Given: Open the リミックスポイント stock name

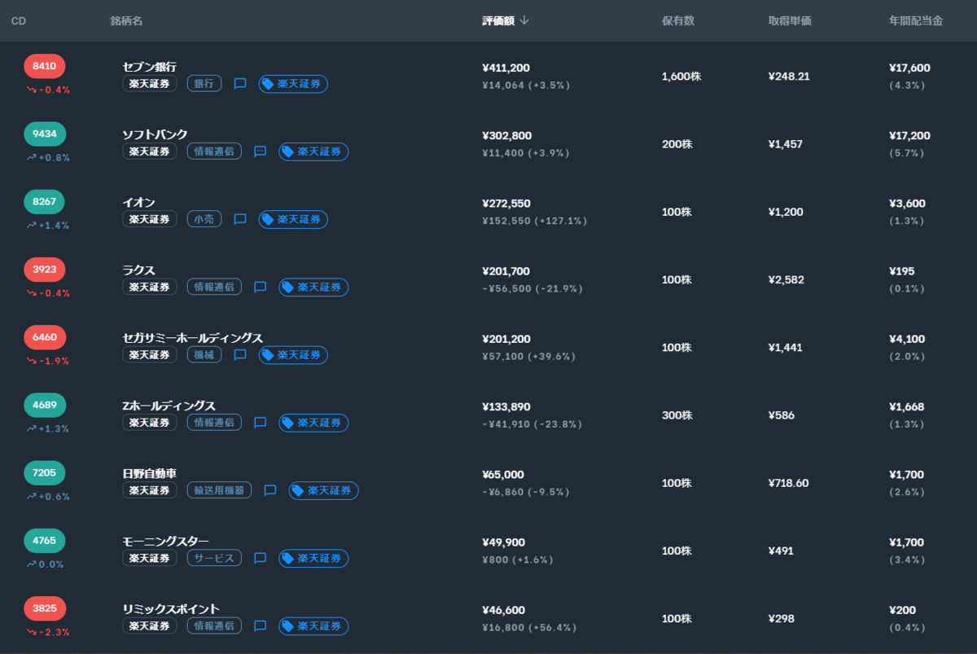Looking at the screenshot, I should (171, 608).
